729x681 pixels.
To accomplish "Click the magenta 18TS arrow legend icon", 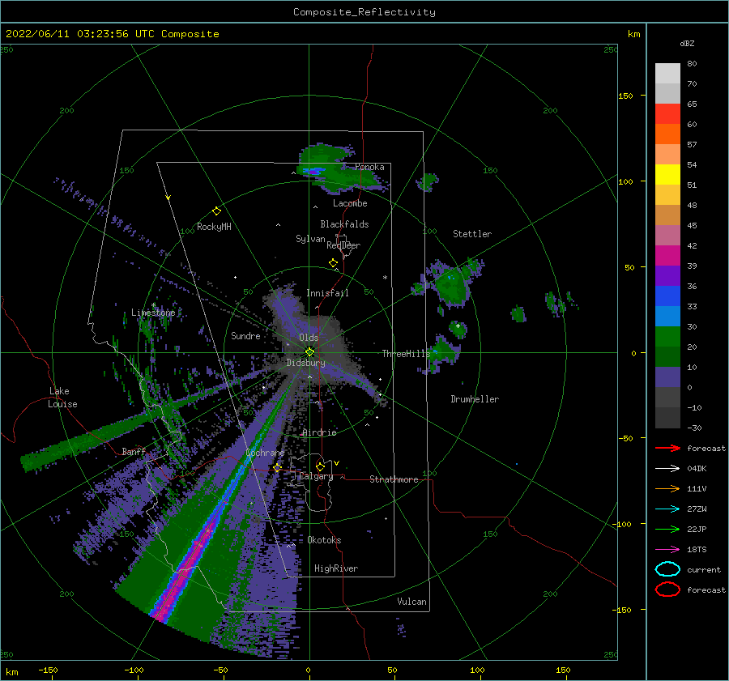I will click(667, 550).
